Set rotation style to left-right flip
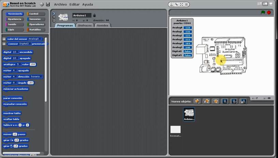The width and height of the screenshot is (278, 158). pos(54,17)
